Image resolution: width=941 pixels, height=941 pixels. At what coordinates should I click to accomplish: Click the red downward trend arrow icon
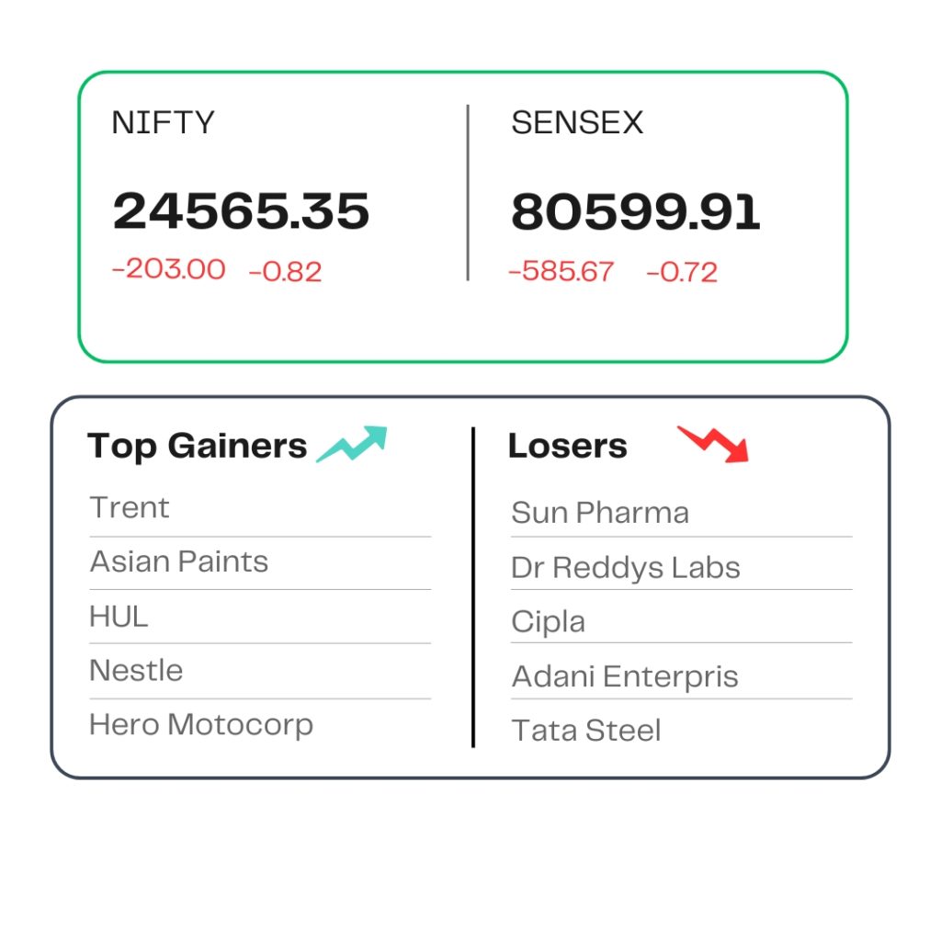pos(713,444)
